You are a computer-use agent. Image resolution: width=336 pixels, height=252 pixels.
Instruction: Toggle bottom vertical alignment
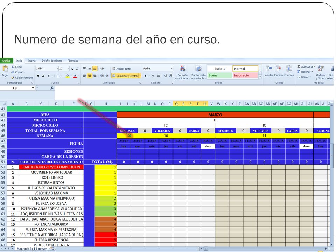[x=95, y=69]
